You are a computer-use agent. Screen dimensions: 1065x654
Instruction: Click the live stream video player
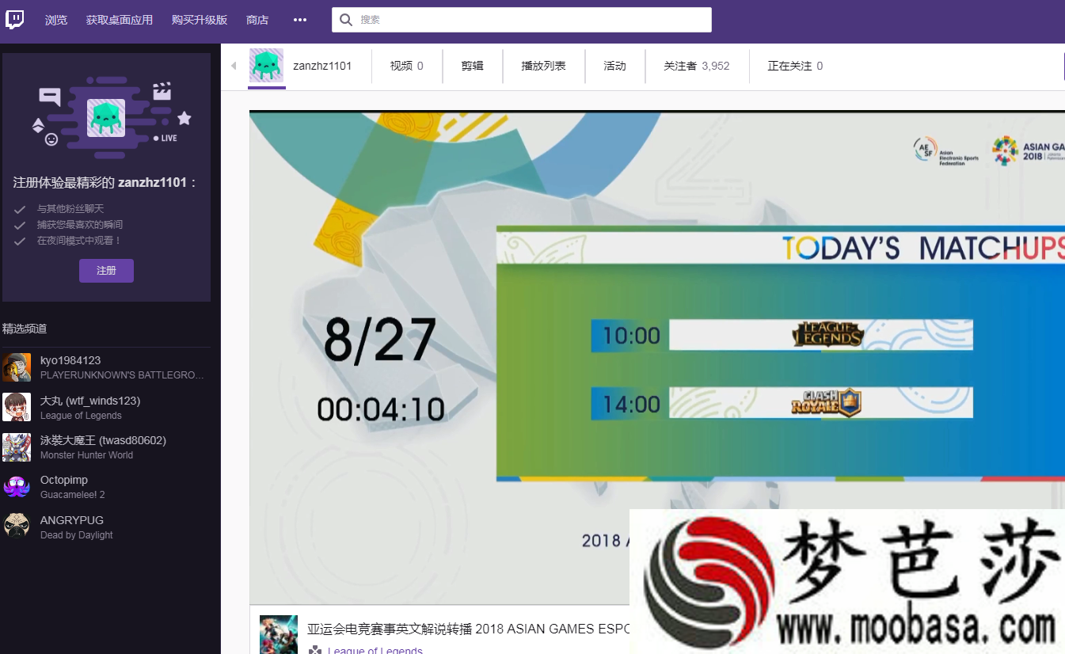click(x=657, y=356)
